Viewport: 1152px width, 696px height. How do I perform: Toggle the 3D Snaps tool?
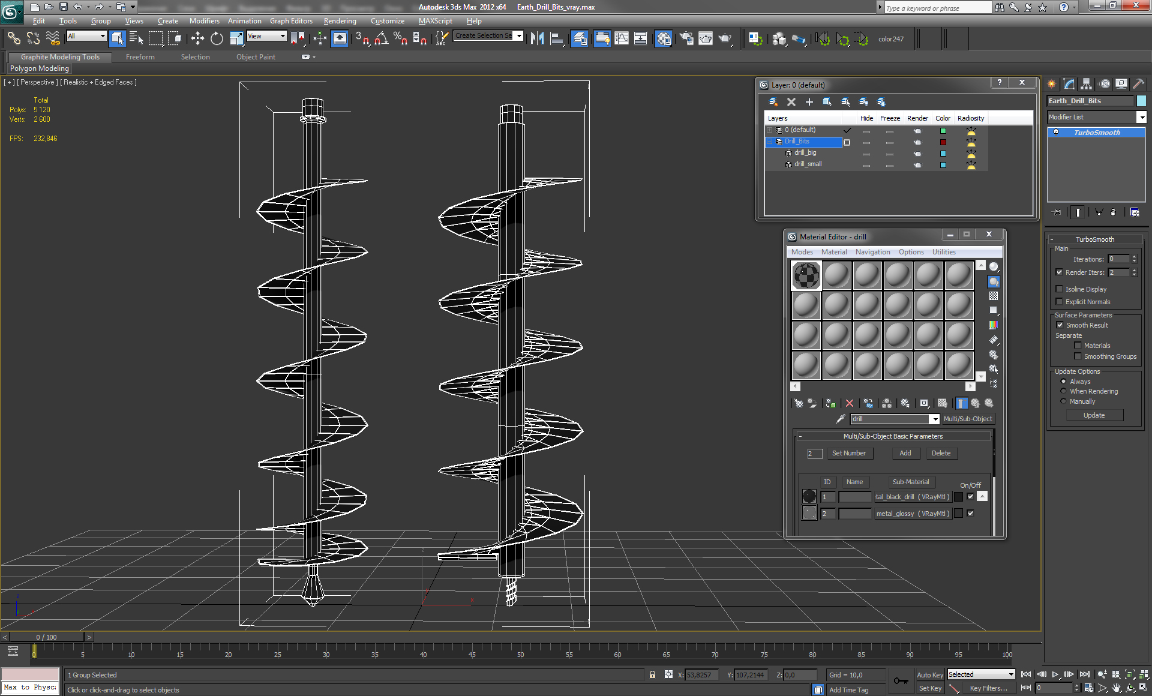[362, 38]
